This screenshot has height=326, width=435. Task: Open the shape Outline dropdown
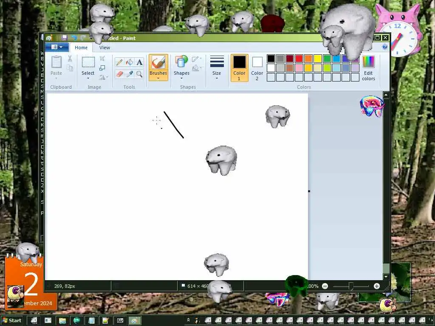tap(196, 59)
